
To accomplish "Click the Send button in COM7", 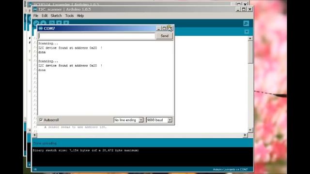I will click(165, 36).
